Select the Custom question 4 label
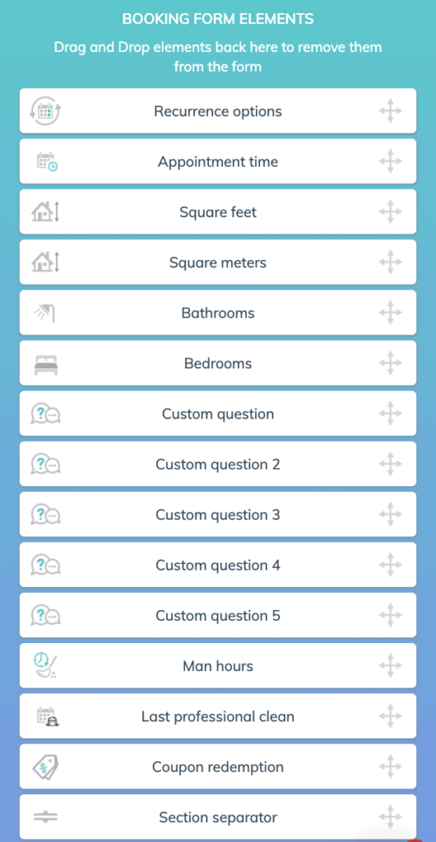The image size is (436, 842). [x=218, y=566]
